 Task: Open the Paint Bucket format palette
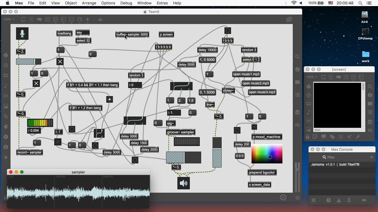100,19
